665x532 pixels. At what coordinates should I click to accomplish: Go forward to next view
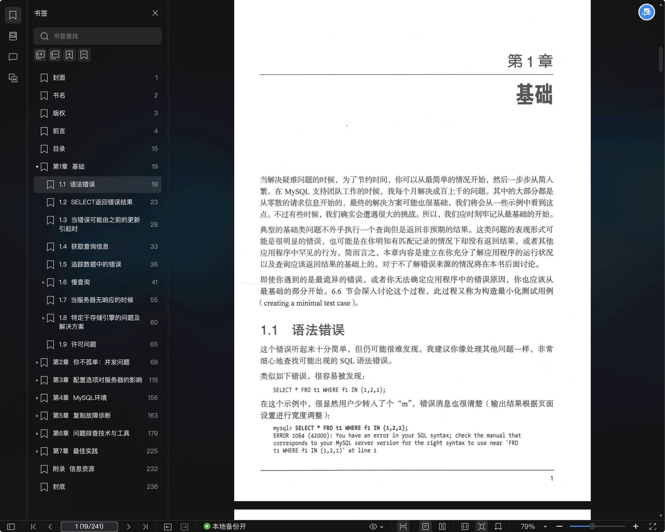tap(185, 527)
